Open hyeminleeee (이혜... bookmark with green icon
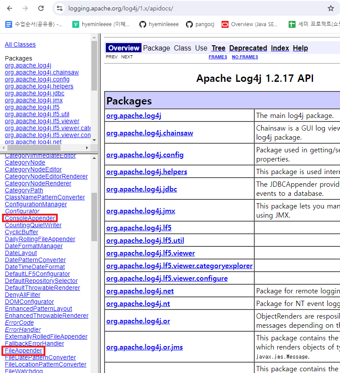The height and width of the screenshot is (373, 340). pyautogui.click(x=101, y=24)
